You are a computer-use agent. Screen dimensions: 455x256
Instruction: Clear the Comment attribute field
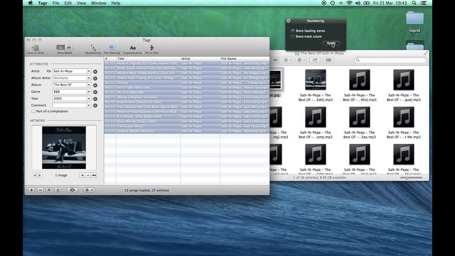(95, 105)
